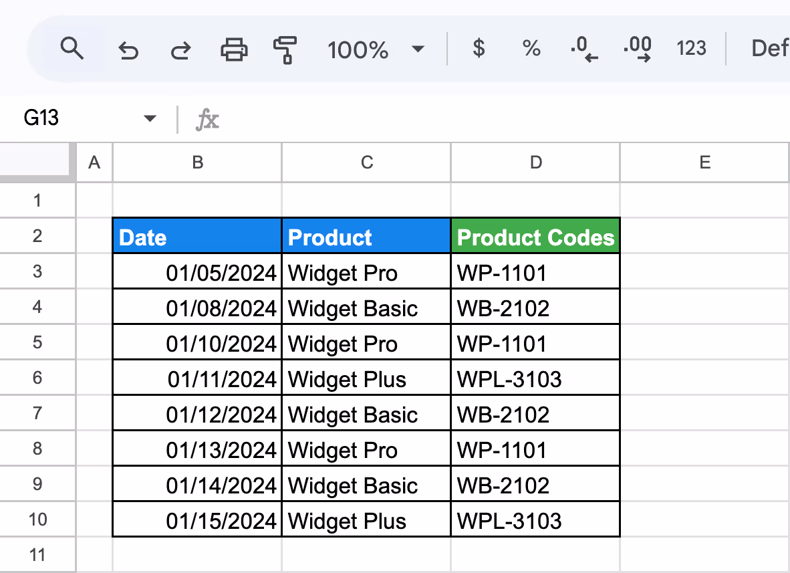The height and width of the screenshot is (573, 790).
Task: Select the paint format roller icon
Action: [x=285, y=50]
